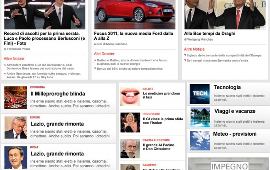Click author name di Wolfgang Münchau
Viewport: 270px width, 170px height.
point(199,39)
